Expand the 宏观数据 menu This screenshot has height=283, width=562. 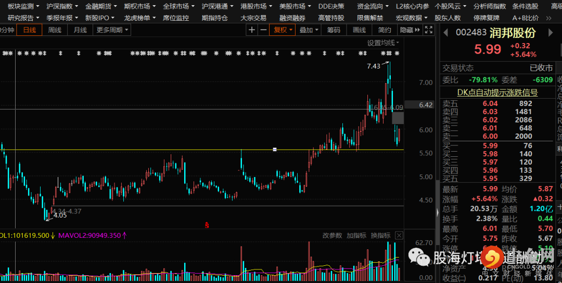coord(412,18)
